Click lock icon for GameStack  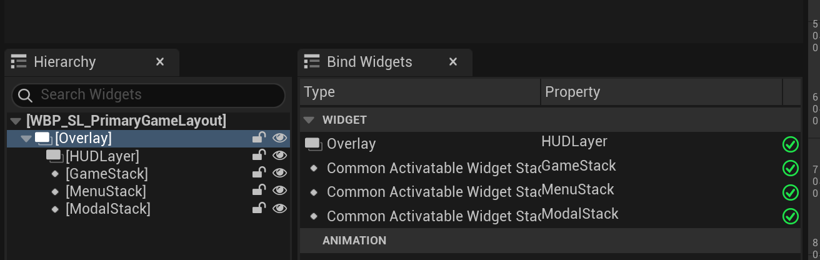pyautogui.click(x=259, y=173)
